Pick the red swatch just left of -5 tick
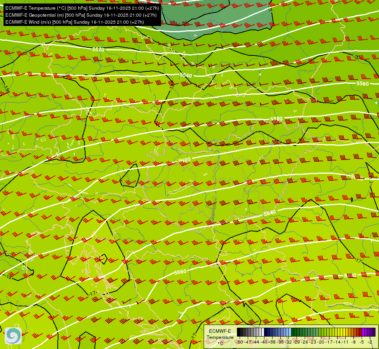The width and height of the screenshot is (379, 349). (360, 332)
